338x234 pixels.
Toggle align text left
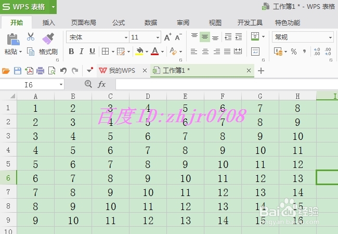click(x=194, y=51)
